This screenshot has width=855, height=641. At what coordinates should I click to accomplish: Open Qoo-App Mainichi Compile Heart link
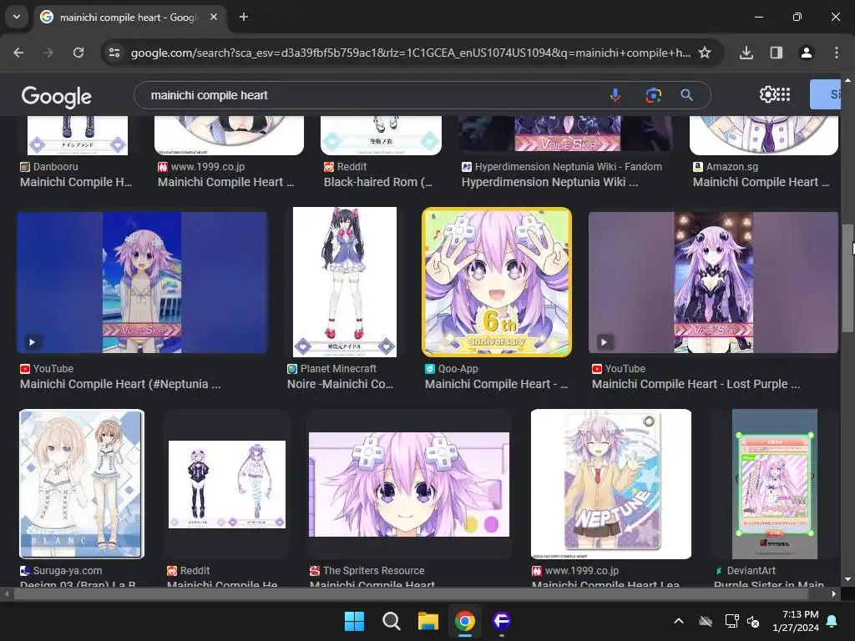pos(496,384)
